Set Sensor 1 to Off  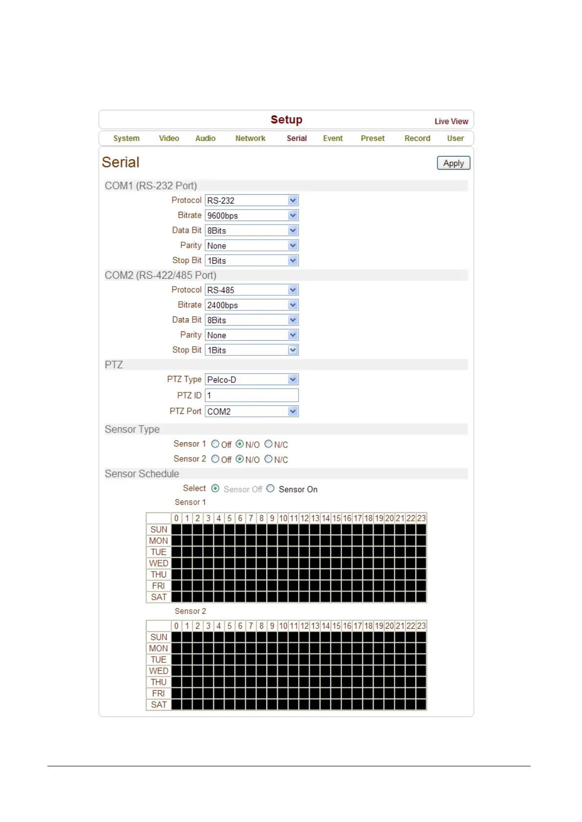coord(216,444)
